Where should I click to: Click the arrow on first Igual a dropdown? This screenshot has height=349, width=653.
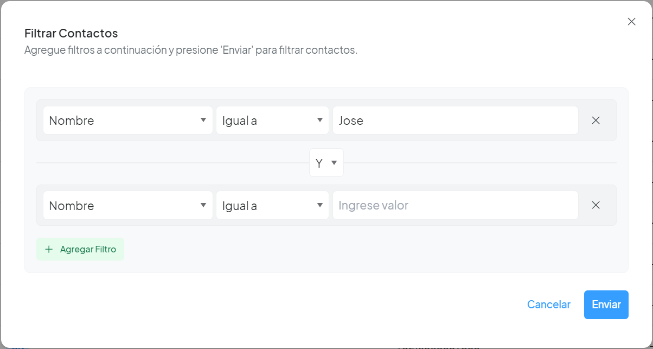(320, 120)
